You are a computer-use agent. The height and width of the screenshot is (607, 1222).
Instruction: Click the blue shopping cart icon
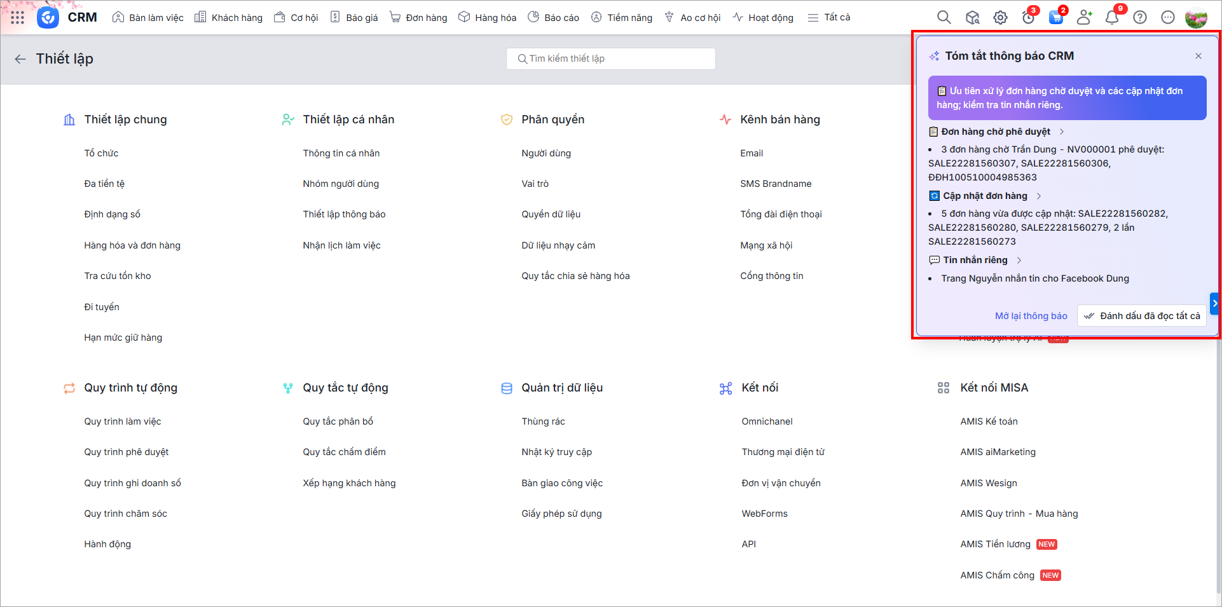pos(1056,18)
